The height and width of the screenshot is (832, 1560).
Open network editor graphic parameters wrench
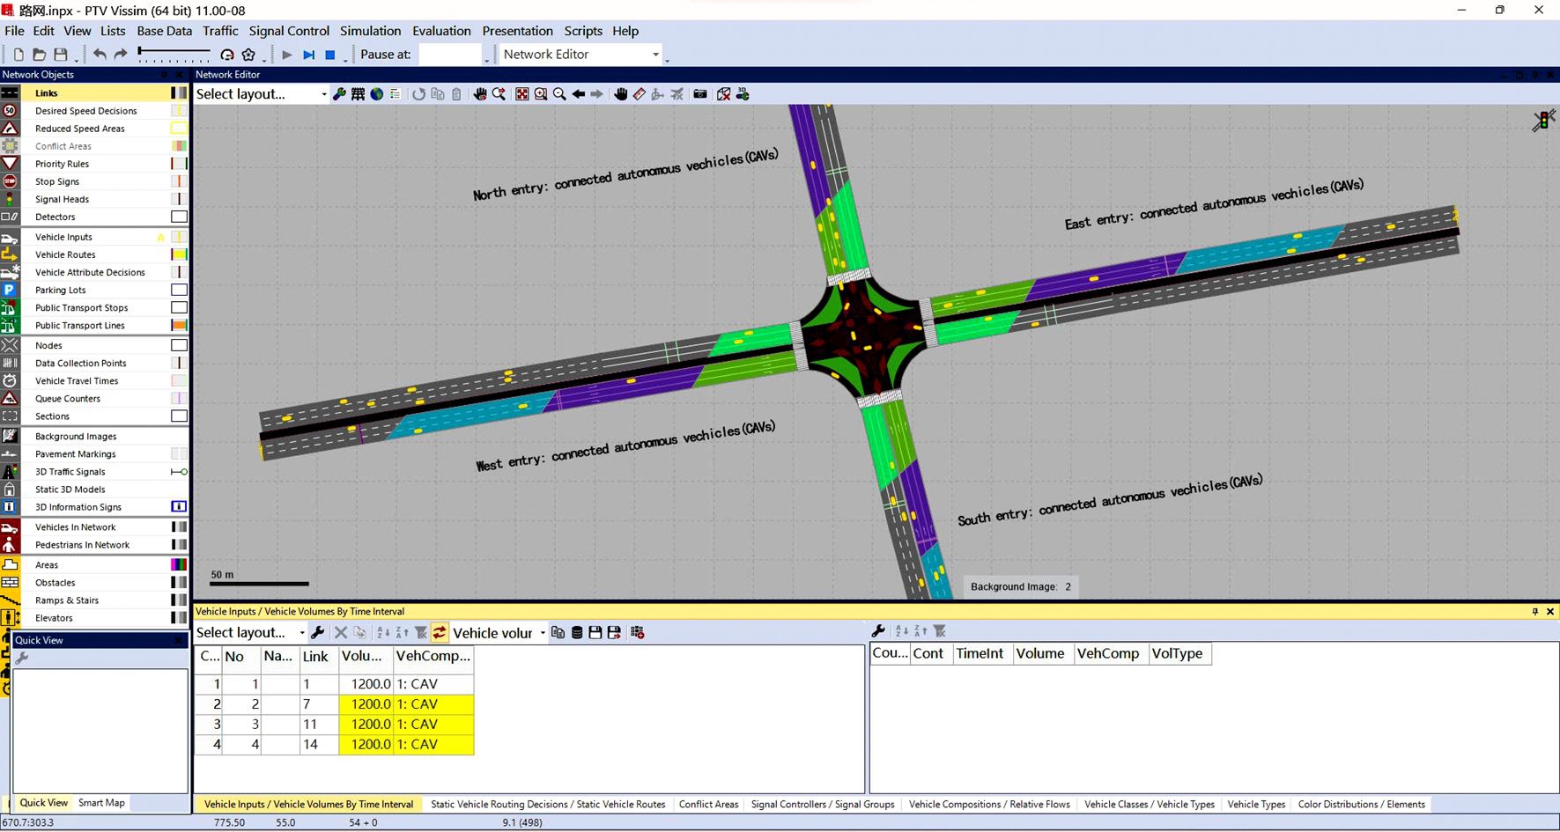[x=339, y=94]
